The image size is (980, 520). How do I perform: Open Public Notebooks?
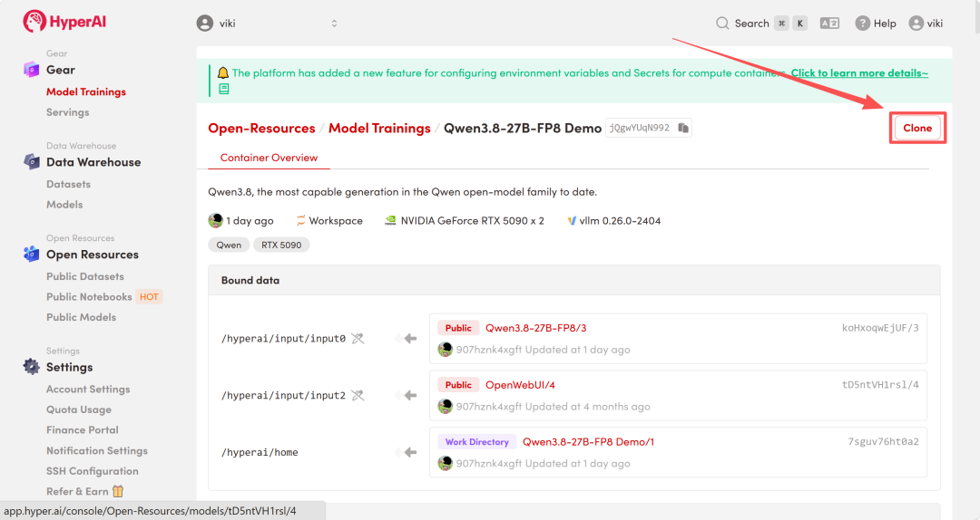[x=89, y=296]
